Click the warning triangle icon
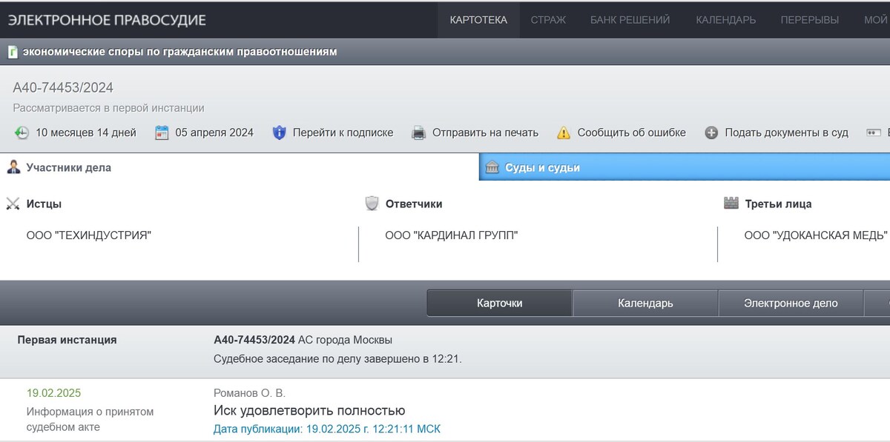The image size is (890, 442). [564, 133]
